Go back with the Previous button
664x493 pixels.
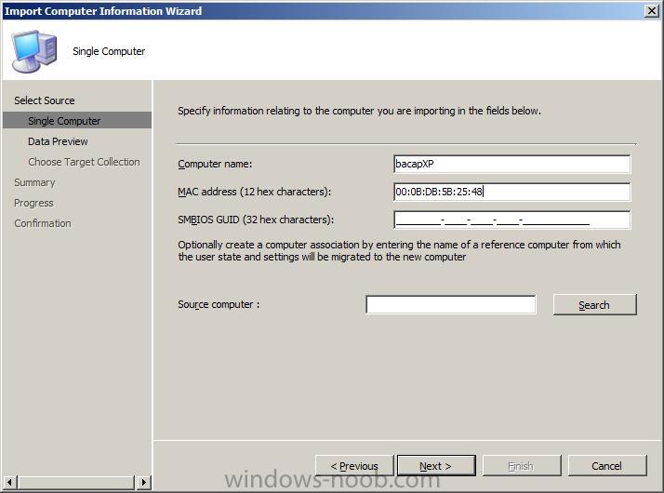coord(354,465)
